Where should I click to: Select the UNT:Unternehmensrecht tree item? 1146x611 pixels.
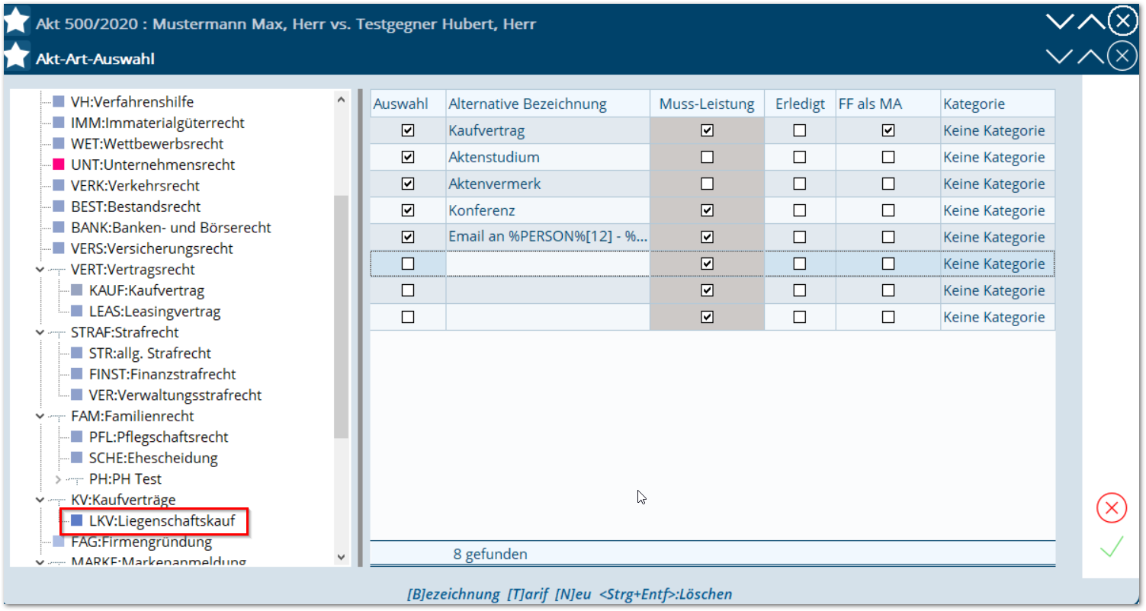tap(152, 165)
